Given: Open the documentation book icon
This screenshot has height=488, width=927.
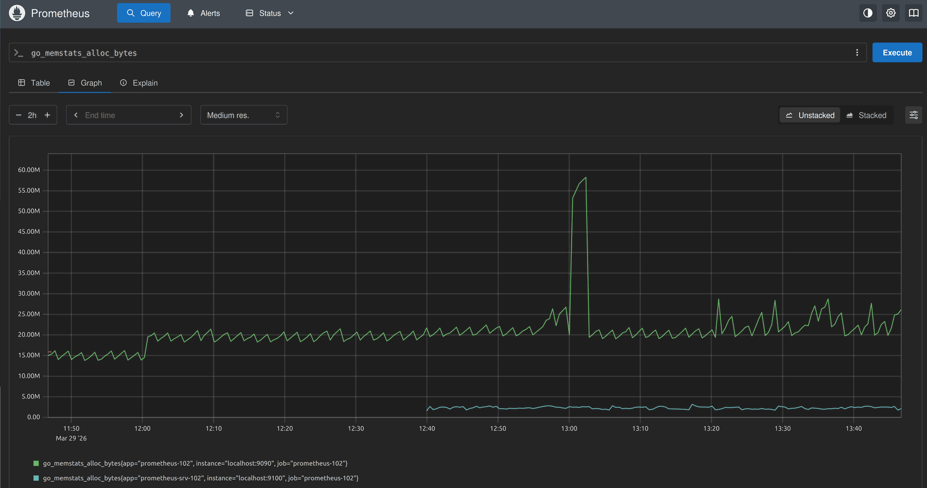Looking at the screenshot, I should [x=913, y=13].
